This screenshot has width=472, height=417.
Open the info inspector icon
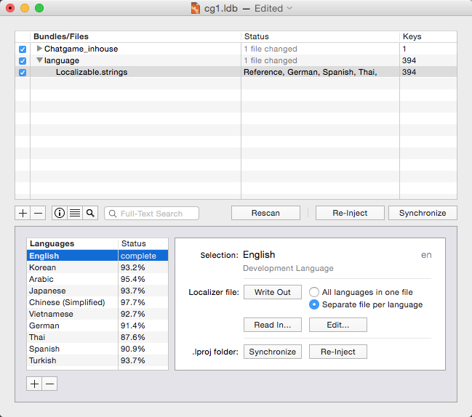60,213
